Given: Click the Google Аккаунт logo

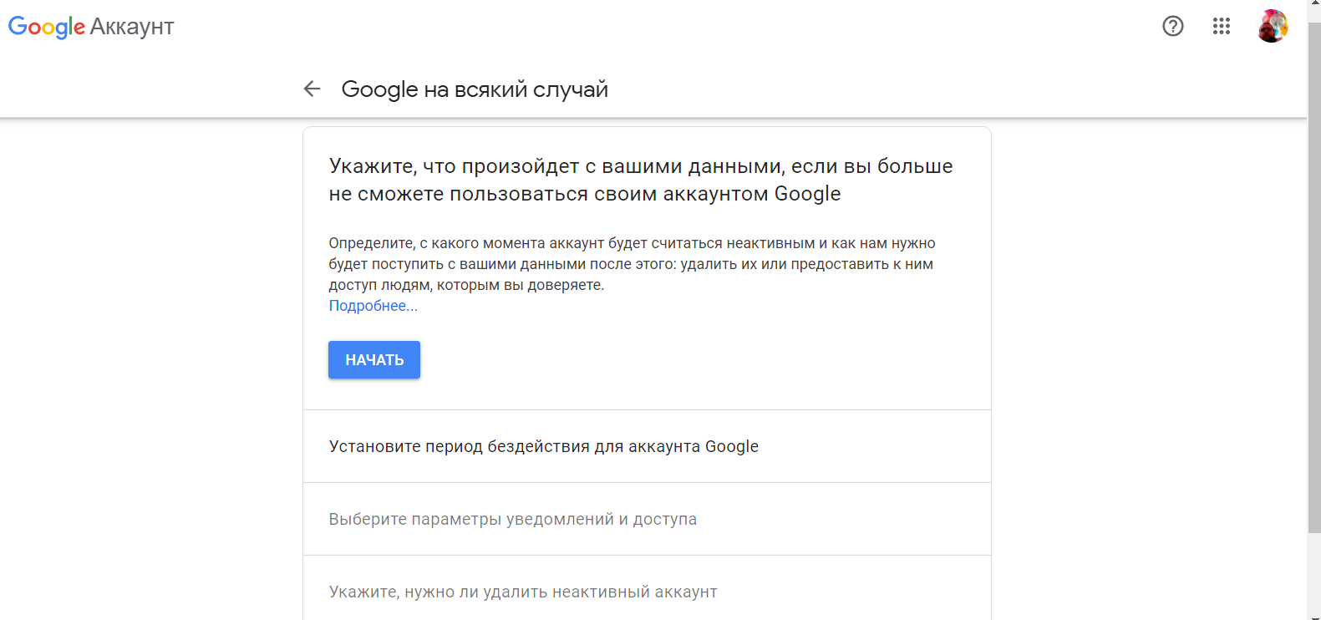Looking at the screenshot, I should (x=91, y=27).
